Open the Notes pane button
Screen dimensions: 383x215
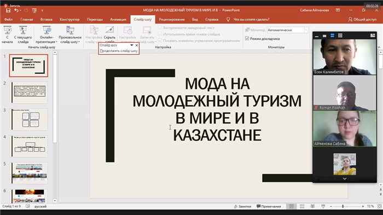[242, 206]
